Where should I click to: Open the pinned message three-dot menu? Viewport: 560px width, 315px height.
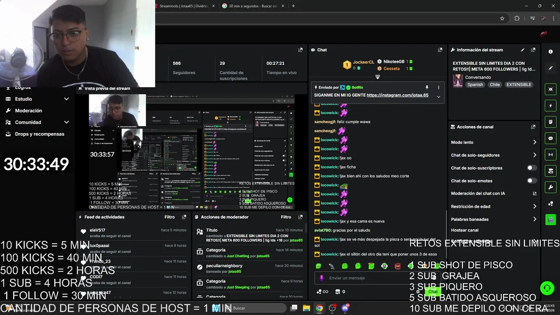[438, 87]
